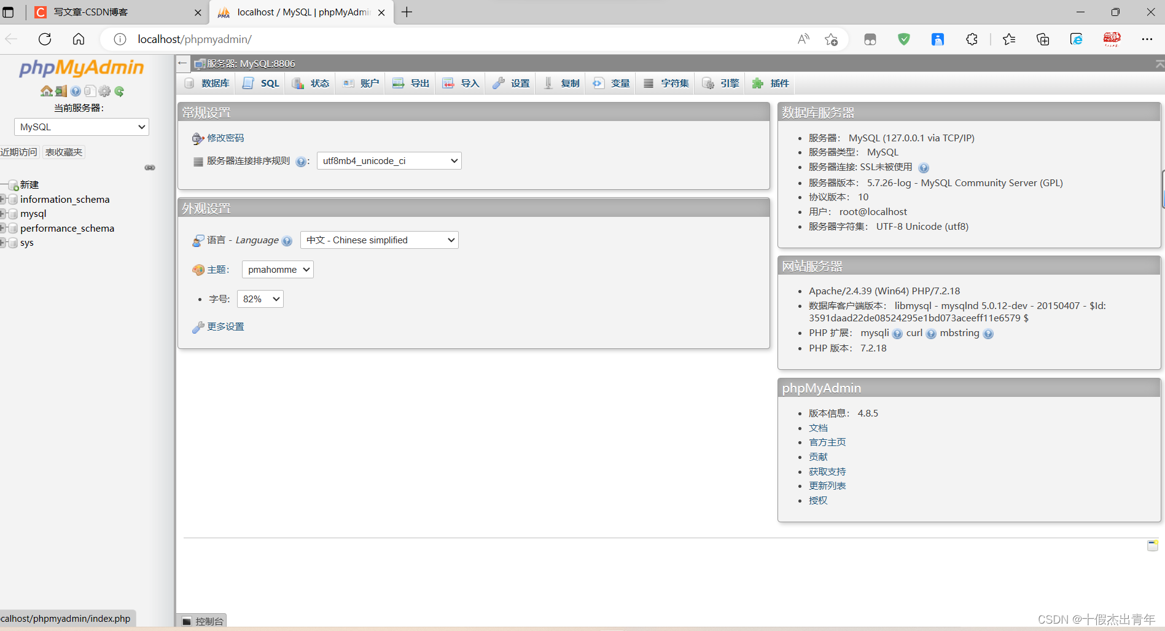This screenshot has width=1165, height=631.
Task: Open the 插件 (Plugins) tab
Action: pos(770,84)
